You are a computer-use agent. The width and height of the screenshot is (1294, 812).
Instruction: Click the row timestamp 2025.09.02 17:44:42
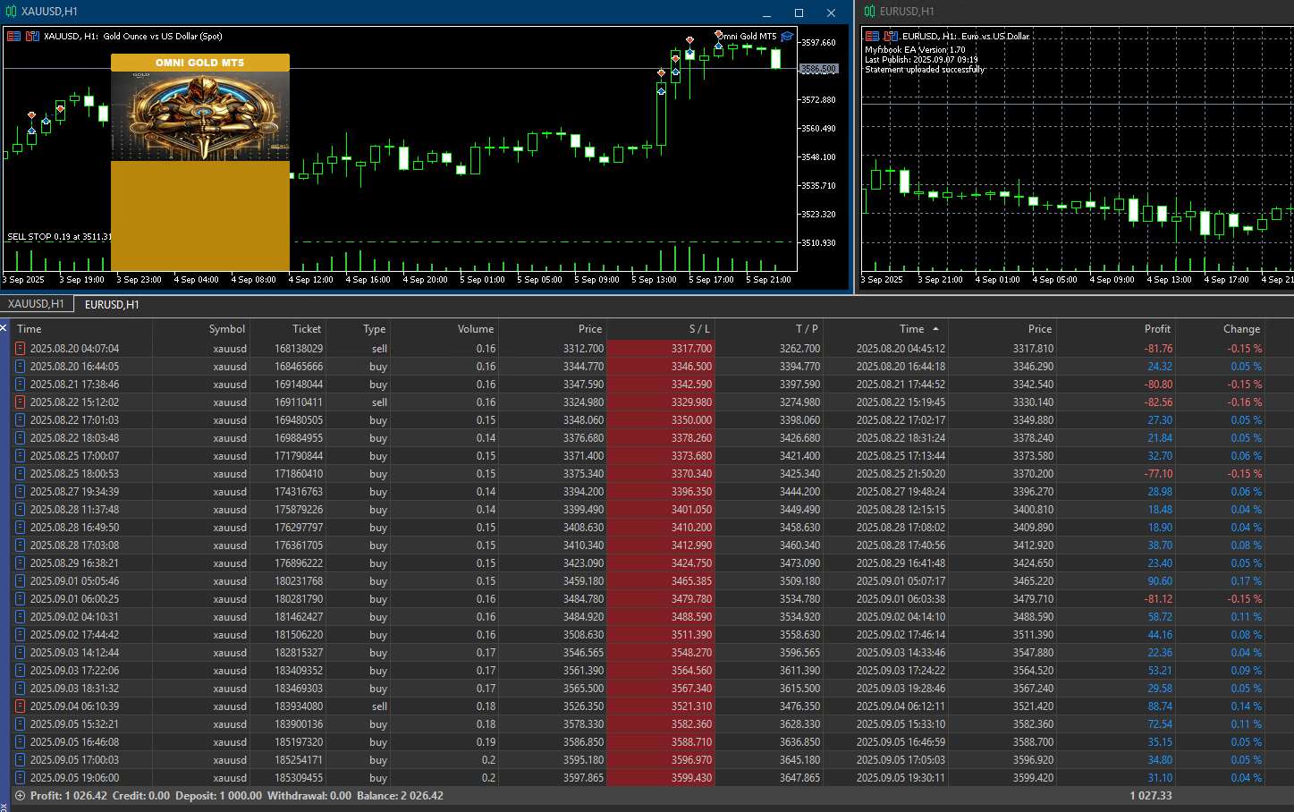pyautogui.click(x=74, y=635)
